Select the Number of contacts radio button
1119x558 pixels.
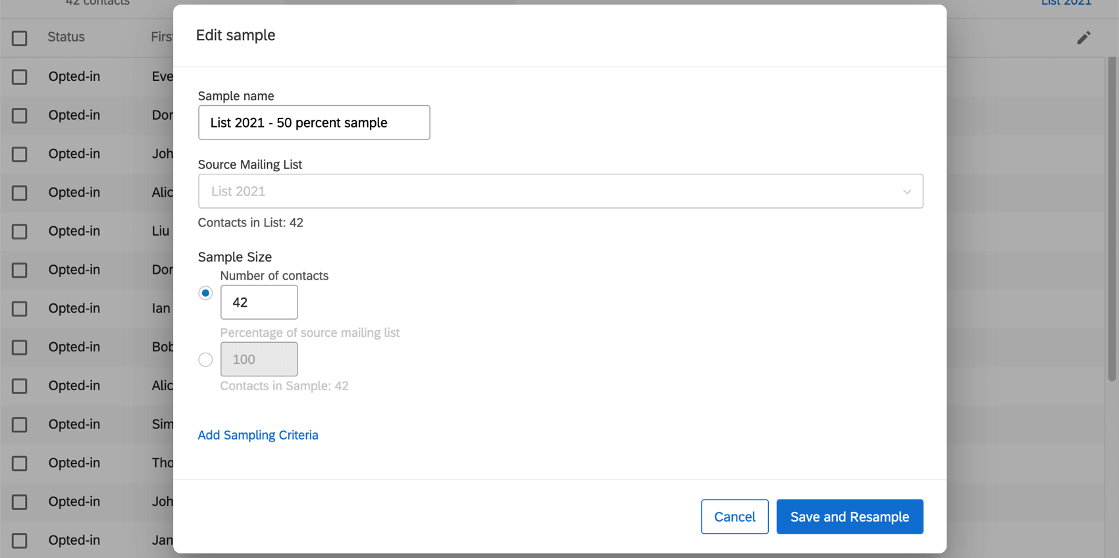tap(205, 293)
